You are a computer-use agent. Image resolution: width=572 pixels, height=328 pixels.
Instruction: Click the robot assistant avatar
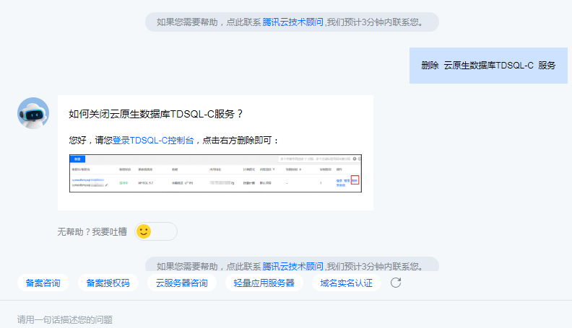tap(33, 113)
